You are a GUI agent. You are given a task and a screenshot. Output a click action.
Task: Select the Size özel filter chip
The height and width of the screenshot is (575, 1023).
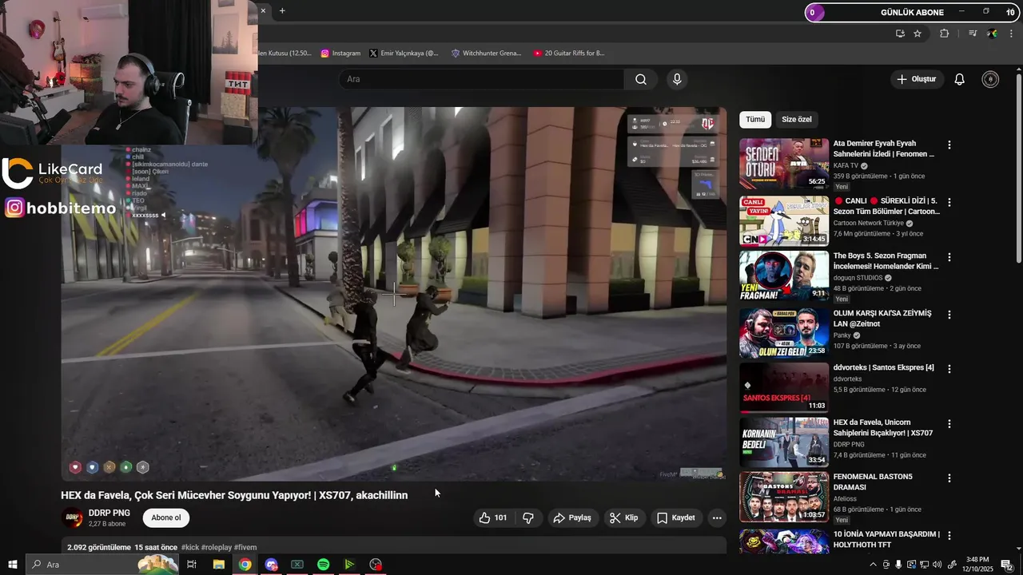point(796,120)
